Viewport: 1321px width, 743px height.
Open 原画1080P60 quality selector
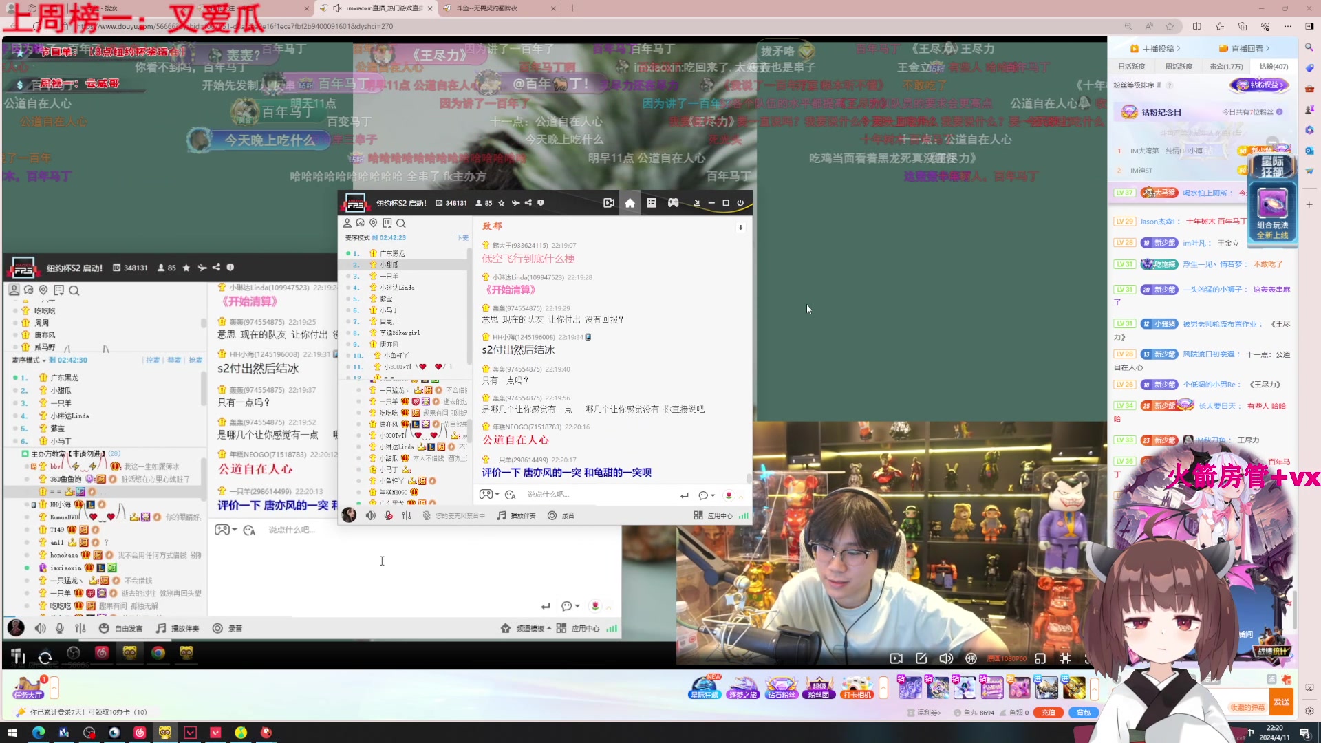click(x=1007, y=658)
